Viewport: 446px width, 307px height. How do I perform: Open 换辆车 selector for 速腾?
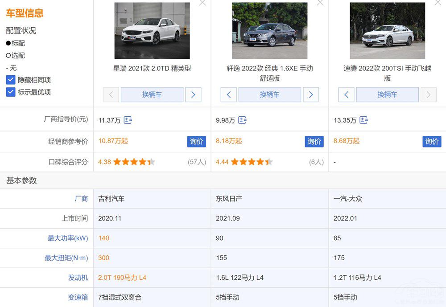(387, 94)
